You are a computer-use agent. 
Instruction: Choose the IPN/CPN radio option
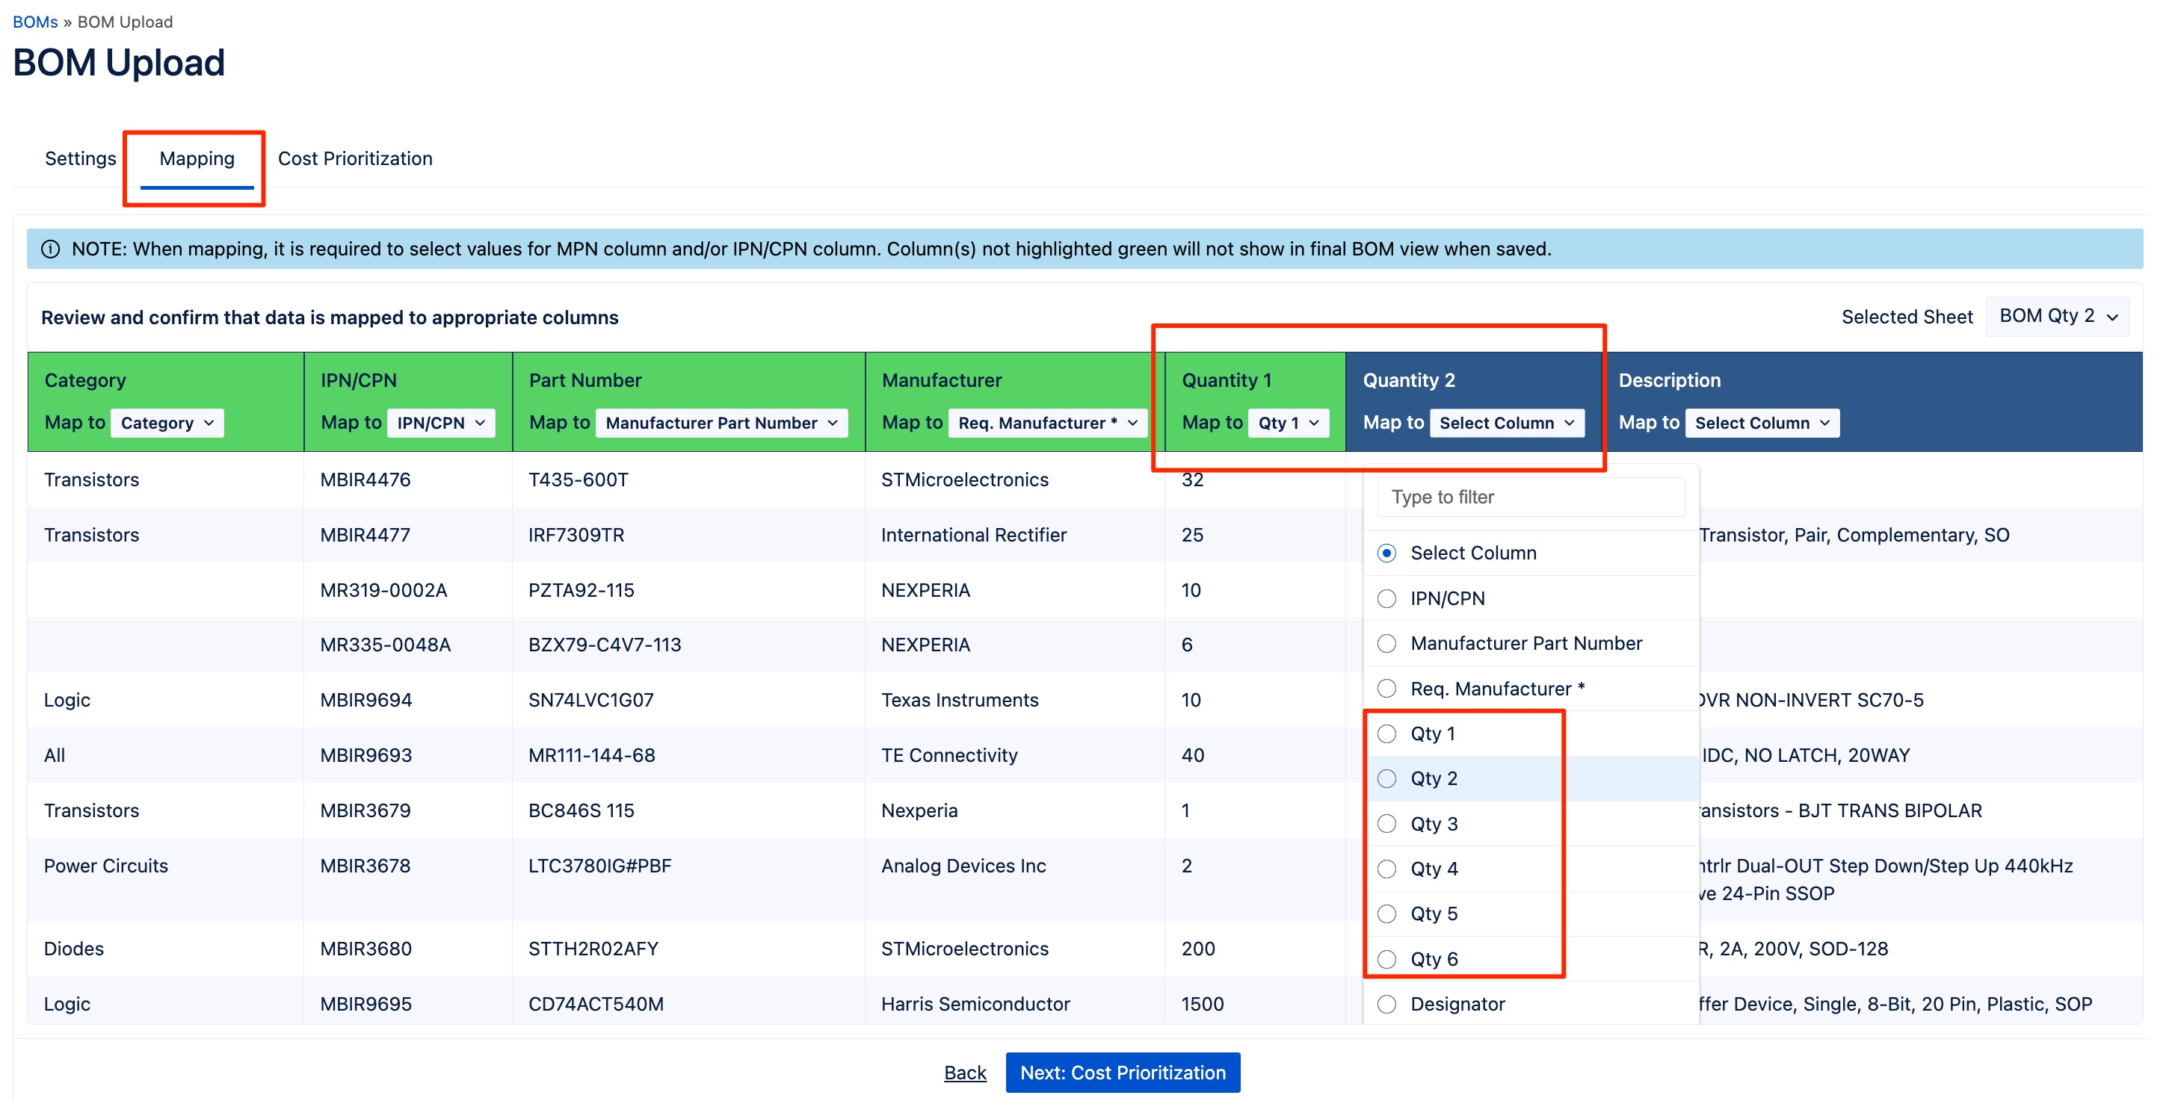click(1386, 598)
